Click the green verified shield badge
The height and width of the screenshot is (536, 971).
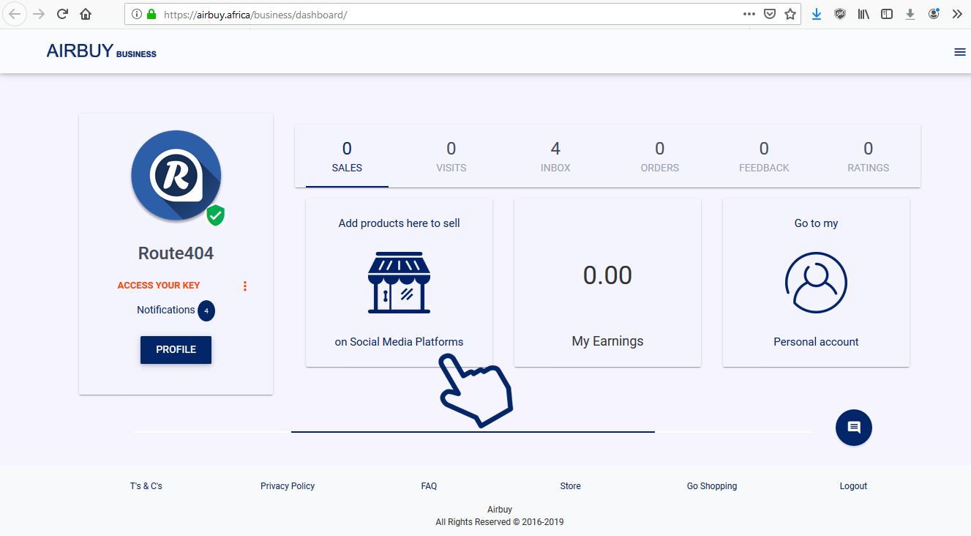[x=215, y=215]
